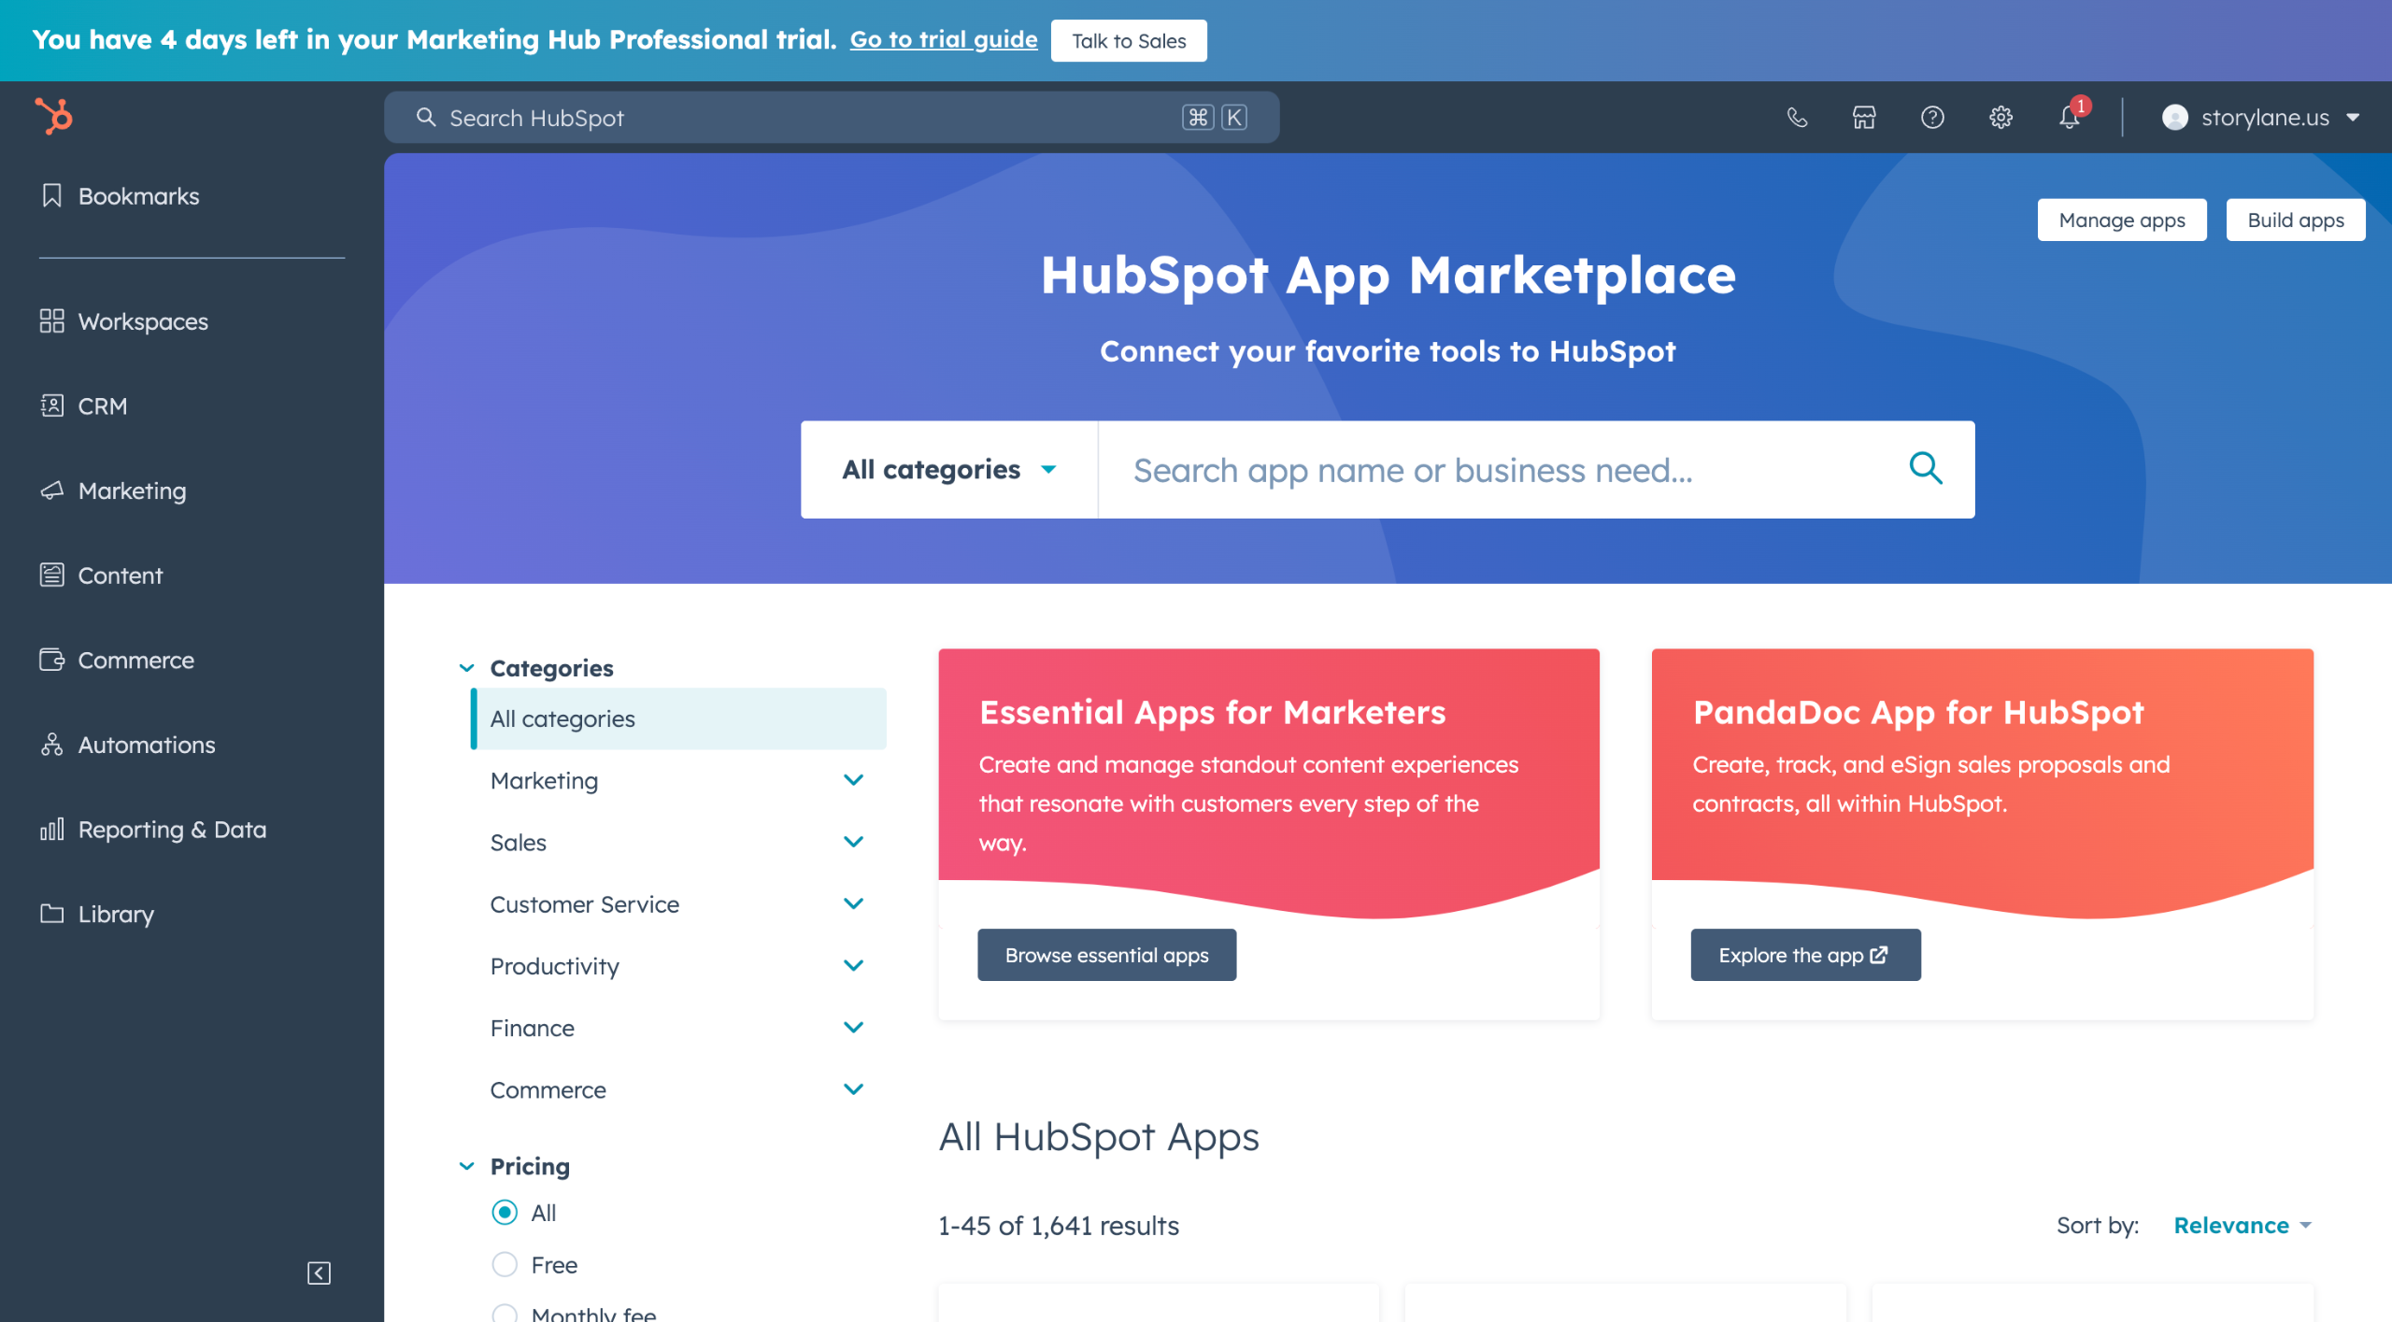Click the Commerce wallet icon in sidebar

coord(52,661)
